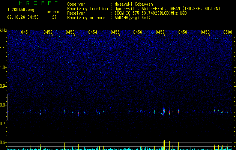Click the 0.7 kHz frequency label
Viewport: 236px width, 150px height.
(3, 124)
